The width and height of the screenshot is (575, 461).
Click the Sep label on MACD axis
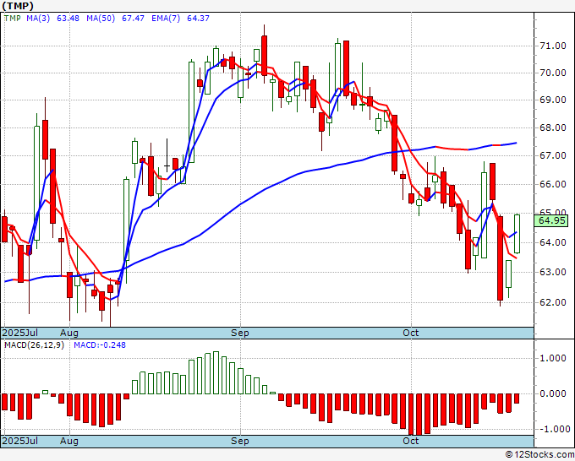(240, 441)
